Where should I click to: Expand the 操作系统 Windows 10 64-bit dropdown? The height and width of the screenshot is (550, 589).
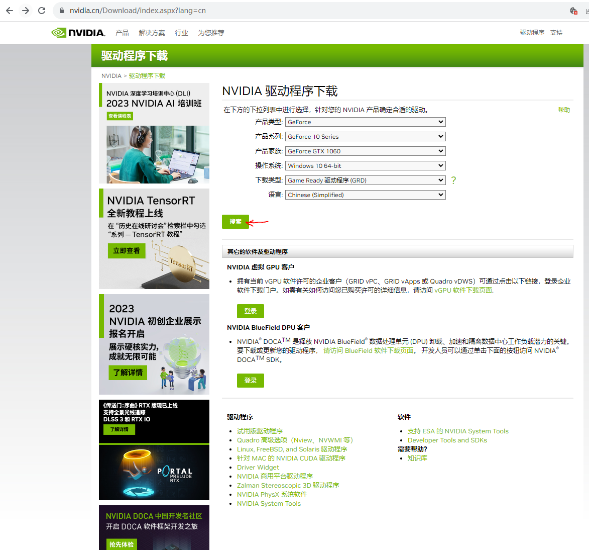(366, 165)
